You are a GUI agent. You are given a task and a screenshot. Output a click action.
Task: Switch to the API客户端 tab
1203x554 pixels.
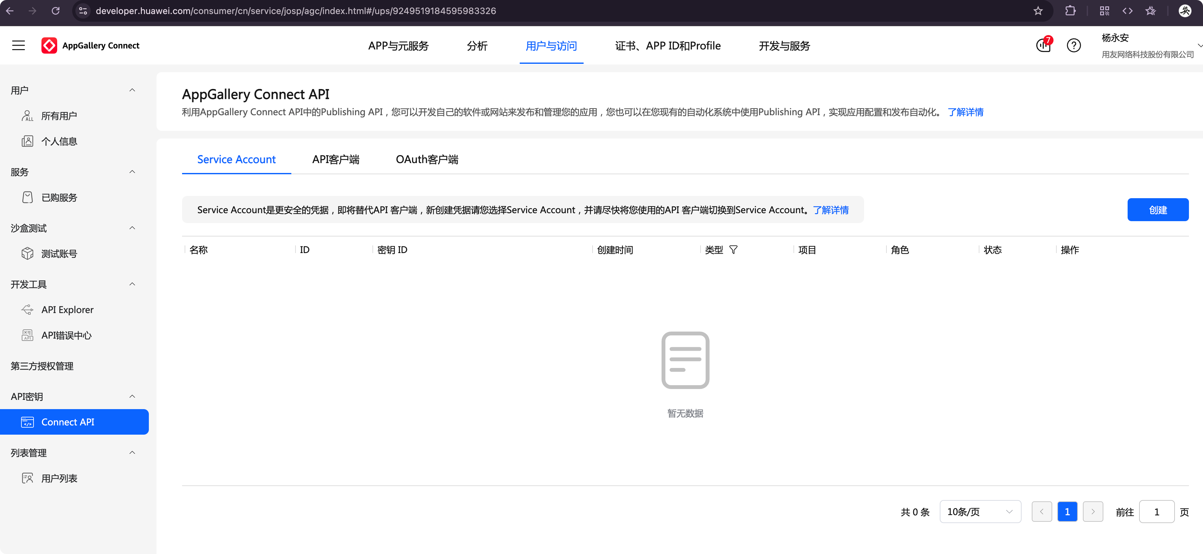336,159
